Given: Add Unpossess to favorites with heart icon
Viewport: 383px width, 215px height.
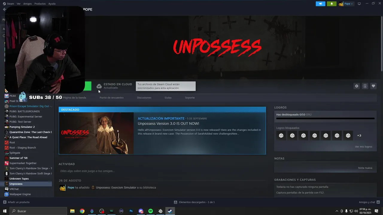Looking at the screenshot, I should click(373, 86).
